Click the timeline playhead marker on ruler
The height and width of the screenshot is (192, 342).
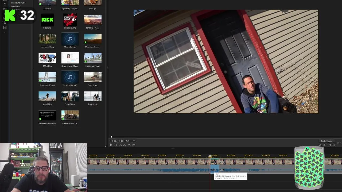210,156
